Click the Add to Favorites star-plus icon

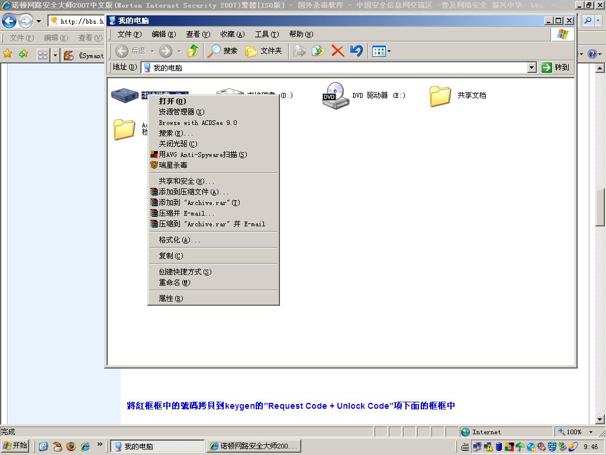pyautogui.click(x=24, y=54)
